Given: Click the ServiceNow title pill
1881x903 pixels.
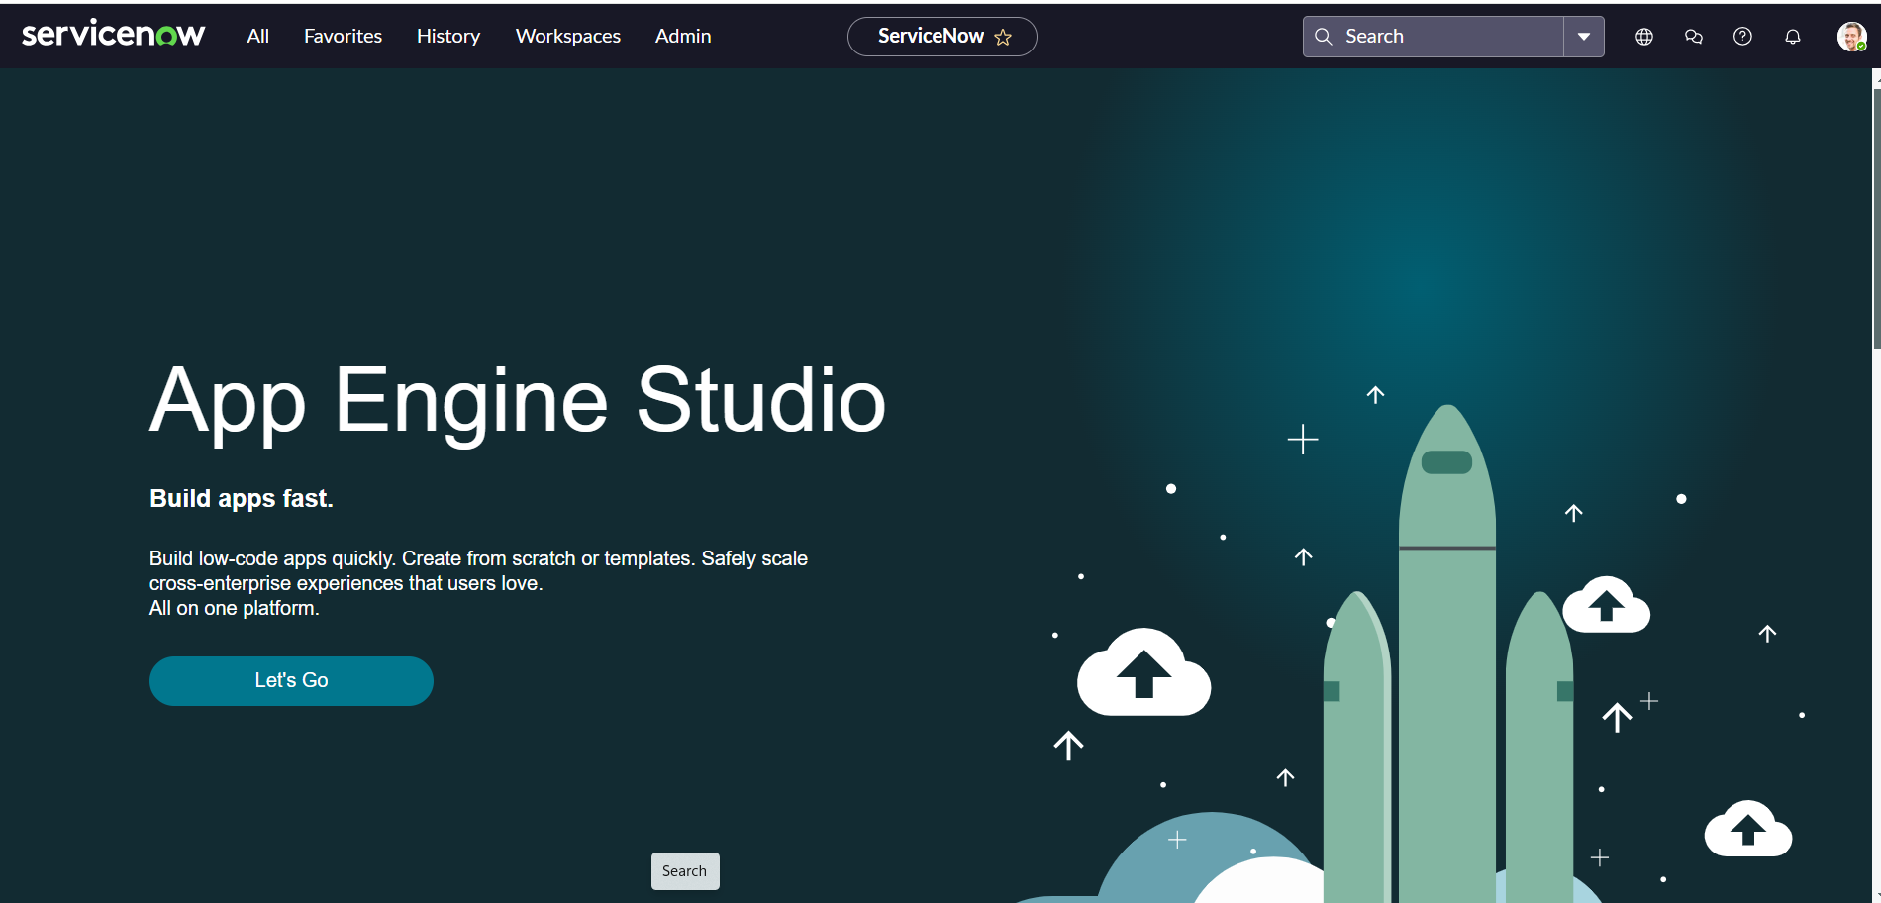Looking at the screenshot, I should tap(930, 37).
